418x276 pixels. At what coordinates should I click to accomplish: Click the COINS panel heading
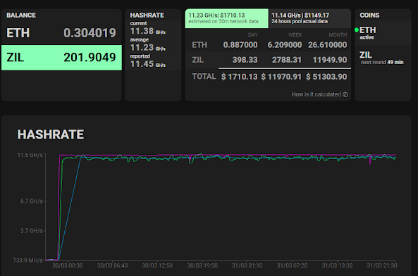(369, 15)
